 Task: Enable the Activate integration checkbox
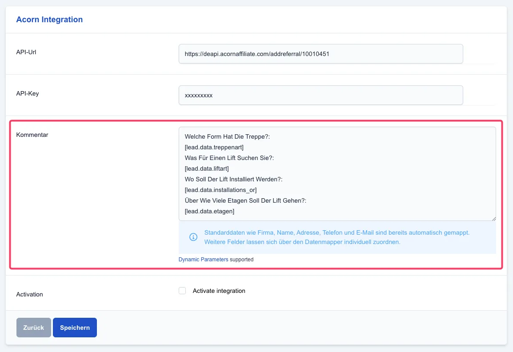(182, 291)
